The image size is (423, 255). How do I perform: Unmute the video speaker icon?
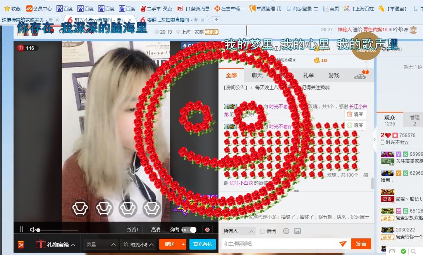click(33, 229)
